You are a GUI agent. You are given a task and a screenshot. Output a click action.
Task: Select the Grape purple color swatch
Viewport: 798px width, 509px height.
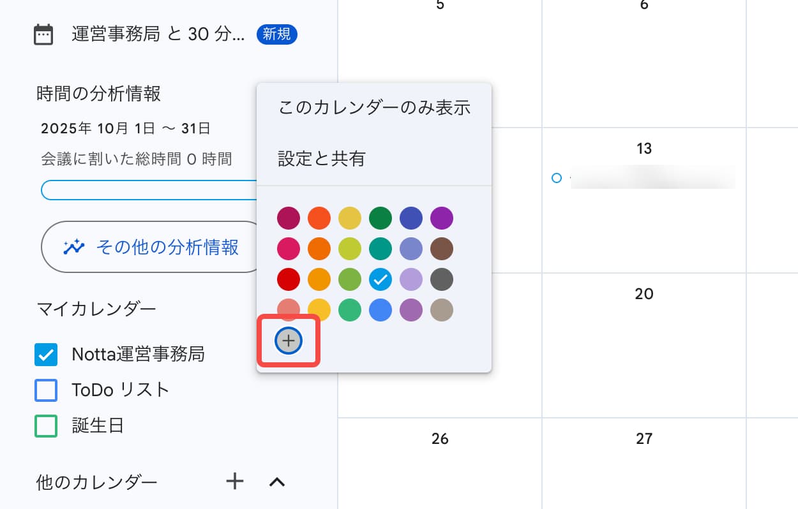442,218
